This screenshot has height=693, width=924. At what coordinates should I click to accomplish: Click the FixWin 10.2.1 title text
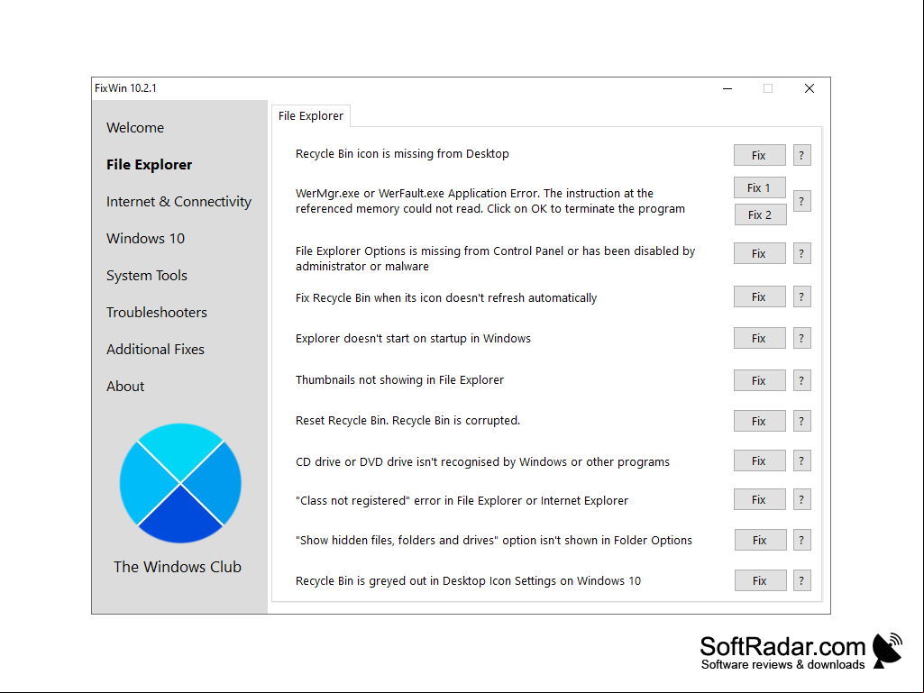[125, 88]
